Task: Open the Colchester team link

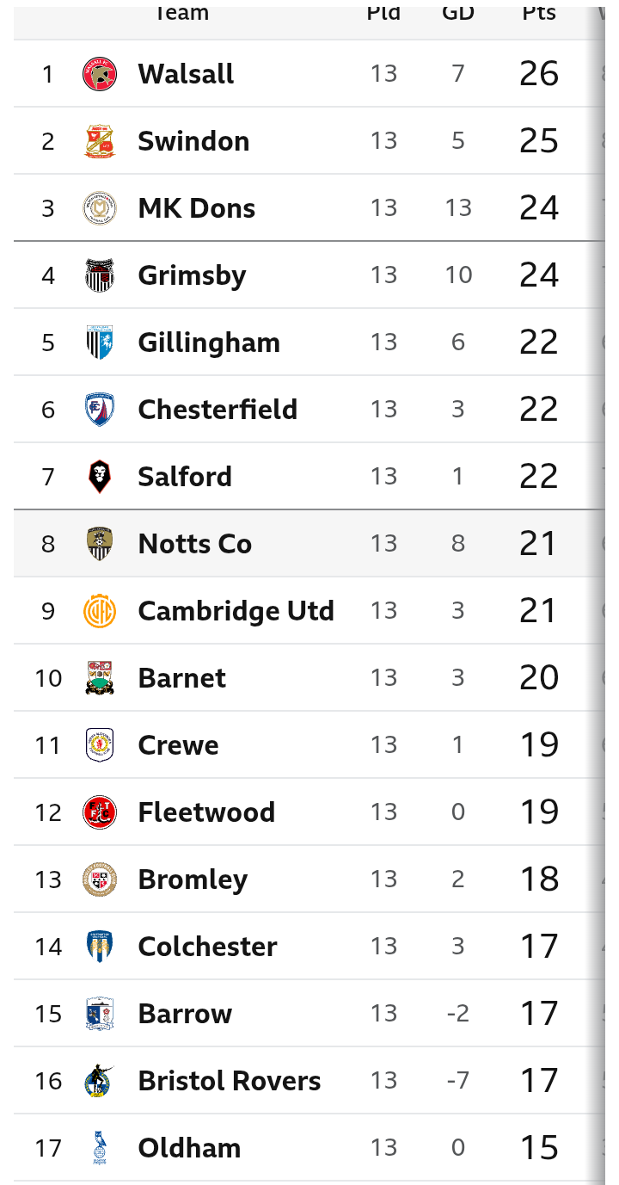Action: tap(207, 947)
